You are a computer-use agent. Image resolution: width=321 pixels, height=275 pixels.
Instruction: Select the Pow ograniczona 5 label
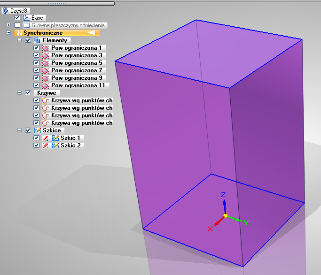pyautogui.click(x=77, y=63)
